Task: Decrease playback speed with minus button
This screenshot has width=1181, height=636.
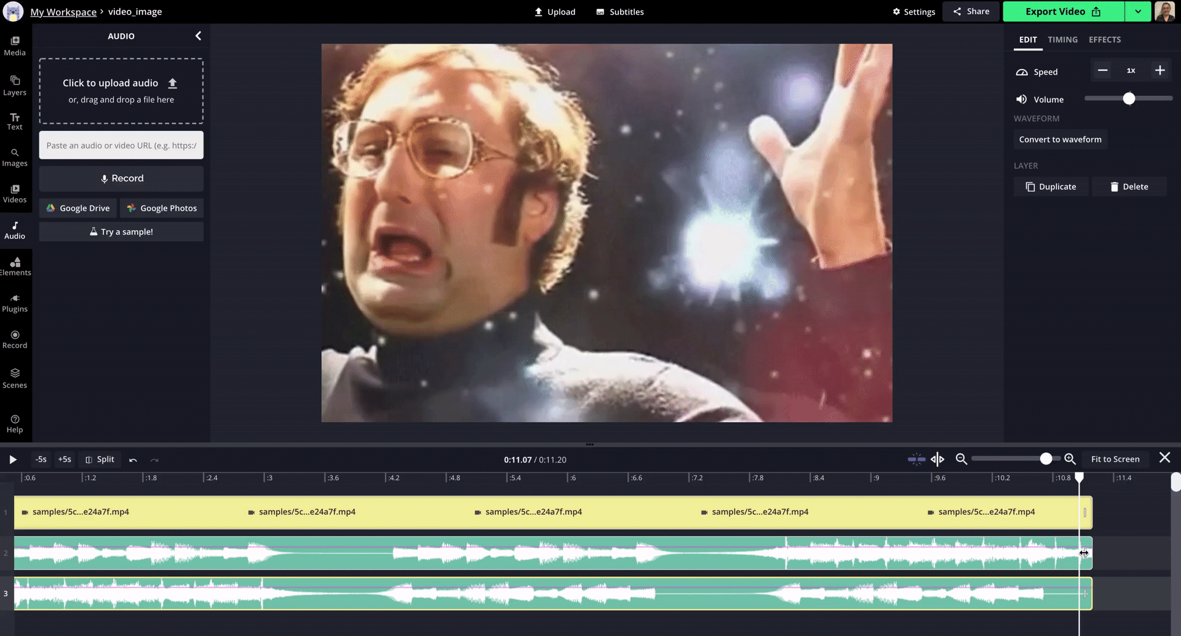Action: 1103,71
